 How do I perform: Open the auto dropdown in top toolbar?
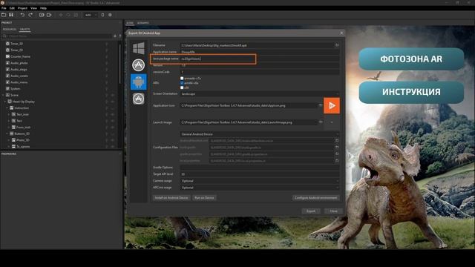click(x=91, y=15)
